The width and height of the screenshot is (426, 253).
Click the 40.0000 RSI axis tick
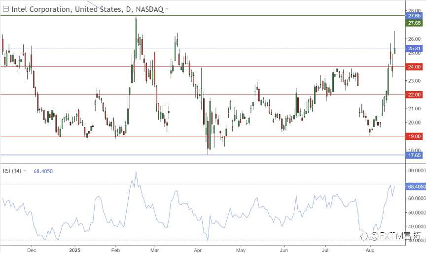pos(417,226)
